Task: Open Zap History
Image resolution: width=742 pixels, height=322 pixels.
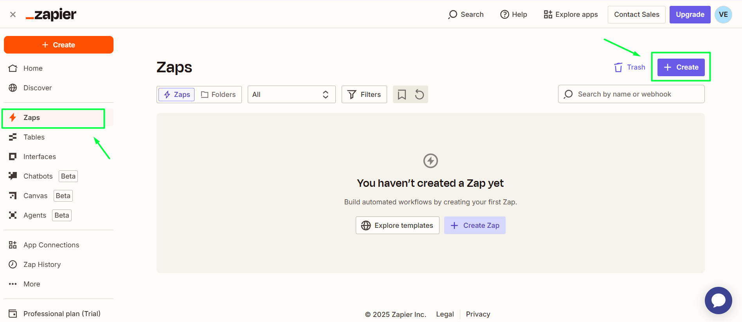Action: click(59, 265)
